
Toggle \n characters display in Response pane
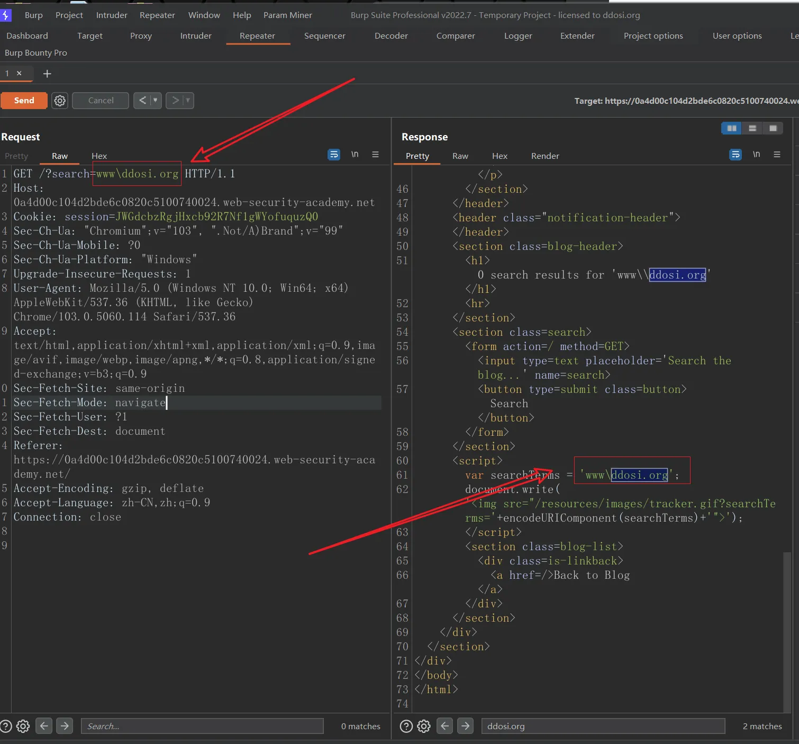point(756,155)
